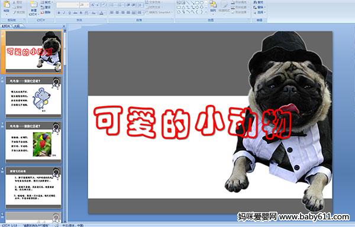Toggle Align Text Left
Viewport: 355px width, 227px height.
[112, 12]
